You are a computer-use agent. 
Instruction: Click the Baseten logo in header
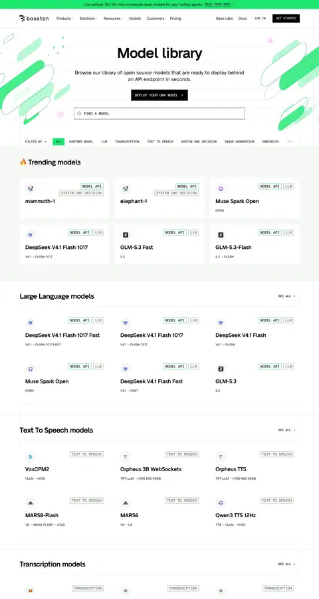(34, 19)
